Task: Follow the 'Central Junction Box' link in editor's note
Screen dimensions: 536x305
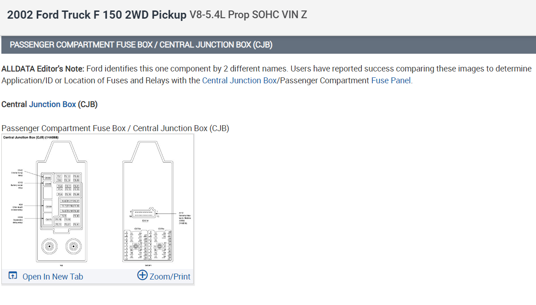Action: pos(239,81)
